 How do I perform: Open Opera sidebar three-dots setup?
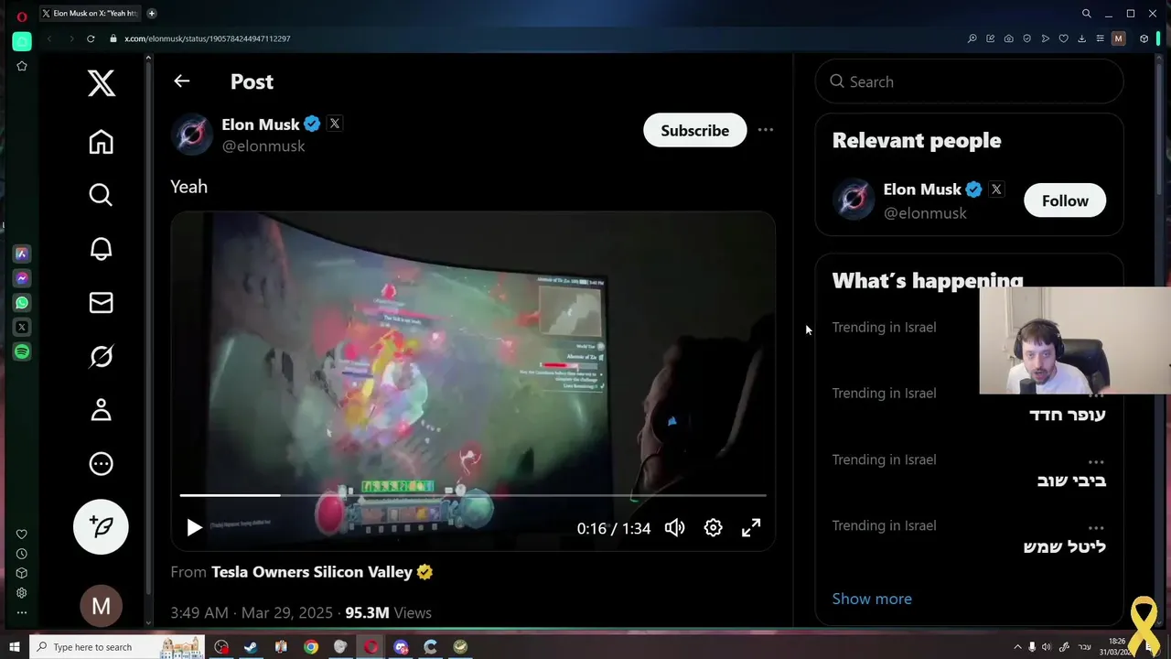click(22, 613)
